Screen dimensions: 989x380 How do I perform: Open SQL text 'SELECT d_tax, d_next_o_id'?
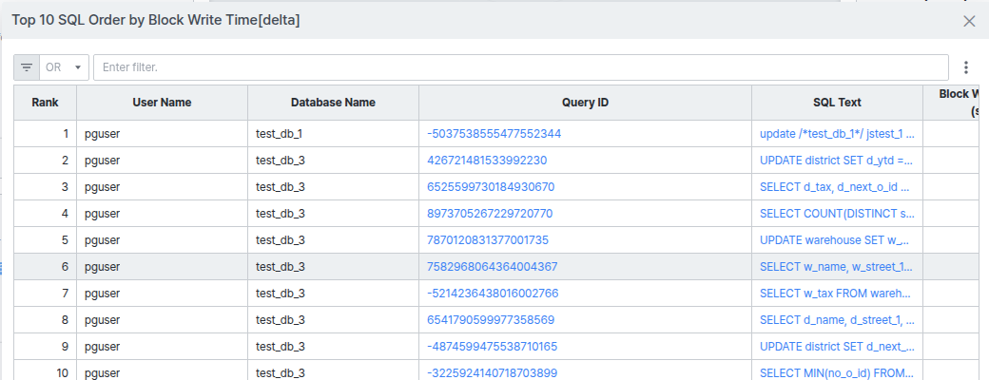[837, 187]
